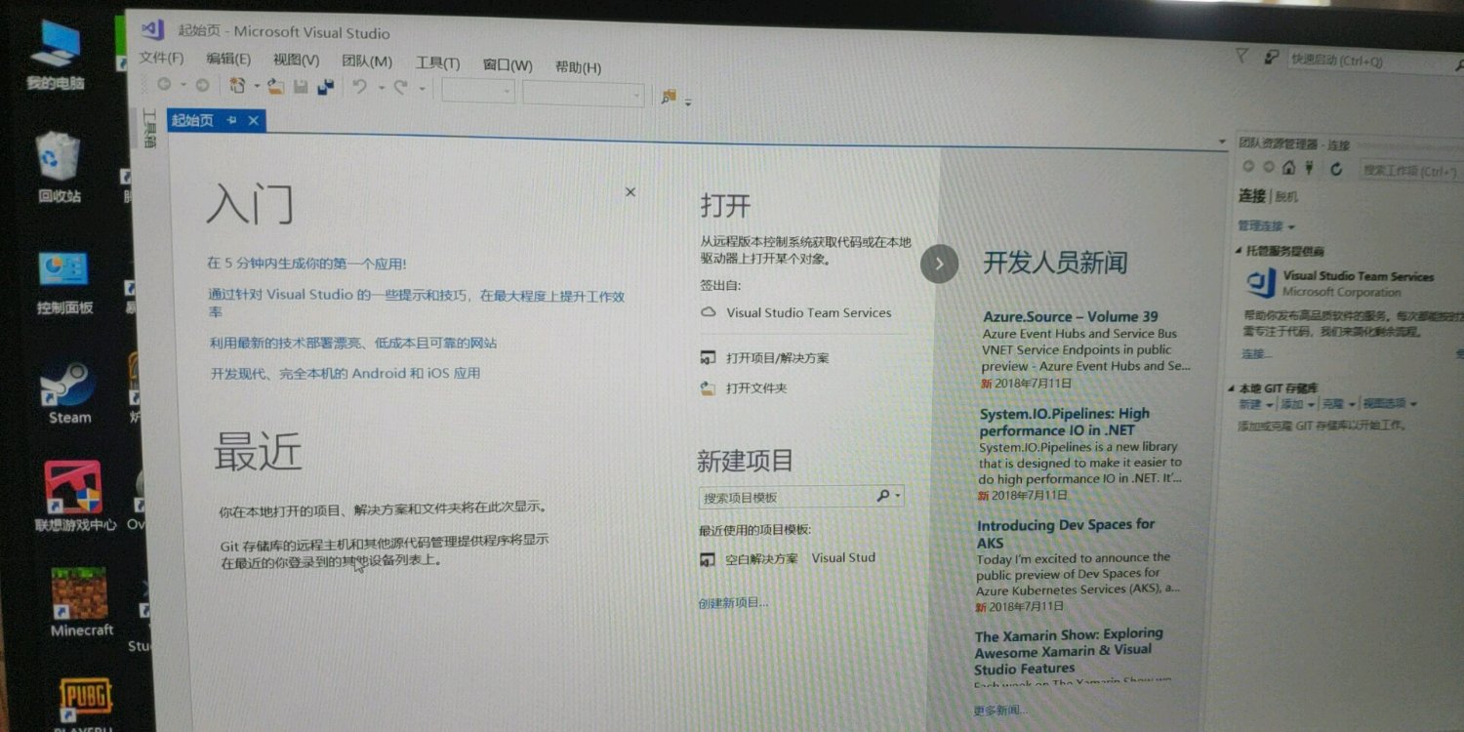
Task: Open the Minecraft desktop shortcut
Action: [81, 603]
